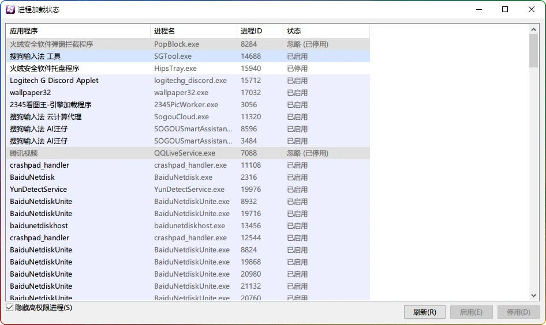Click the 启用(E) button

[471, 312]
